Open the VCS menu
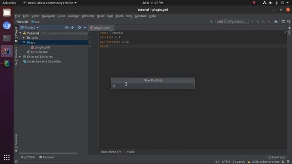The image size is (292, 164). coord(129,16)
